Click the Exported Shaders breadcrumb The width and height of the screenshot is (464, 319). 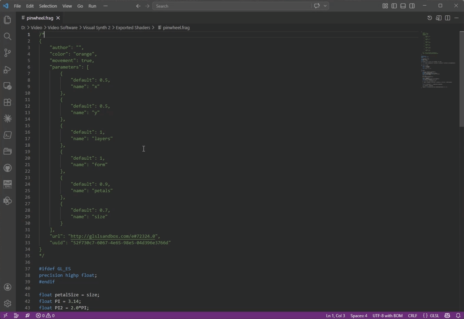tap(133, 28)
